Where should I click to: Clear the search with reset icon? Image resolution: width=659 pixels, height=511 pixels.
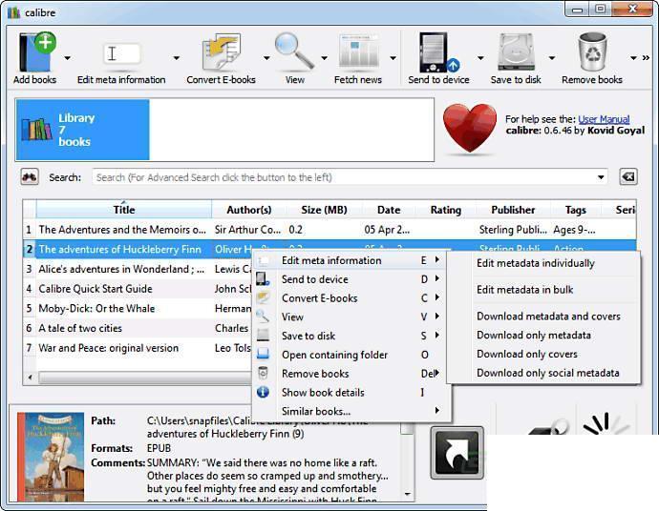[x=628, y=177]
